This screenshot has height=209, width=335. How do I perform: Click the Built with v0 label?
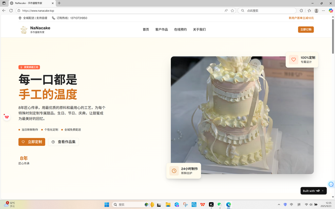311,191
